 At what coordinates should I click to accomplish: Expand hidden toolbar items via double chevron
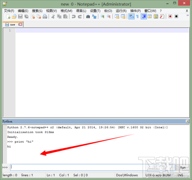187,15
